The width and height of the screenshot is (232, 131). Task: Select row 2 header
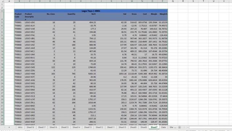click(x=2, y=8)
